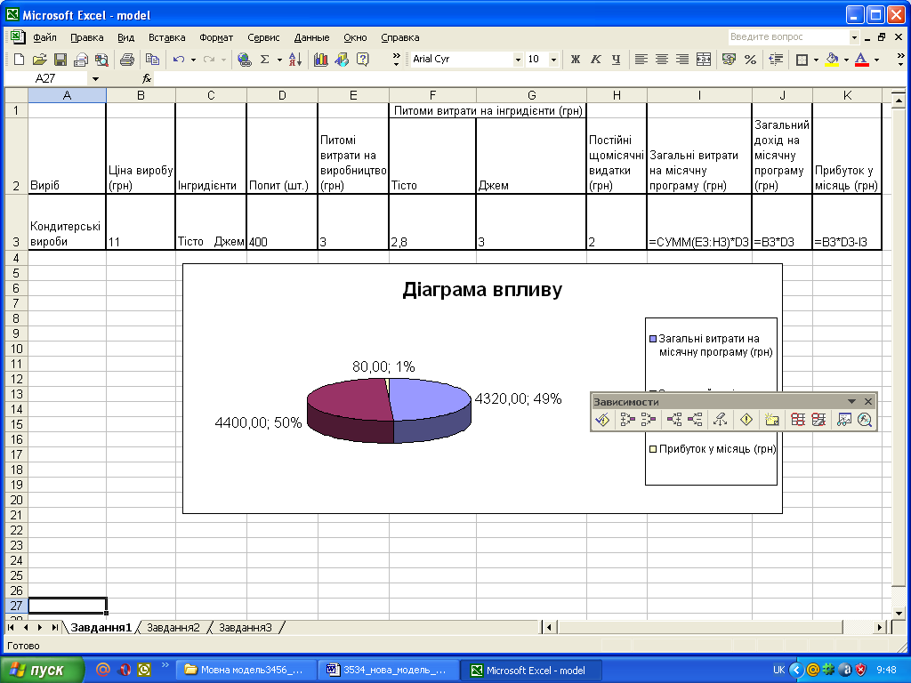Viewport: 911px width, 683px height.
Task: Toggle underline Ч formatting
Action: 616,60
